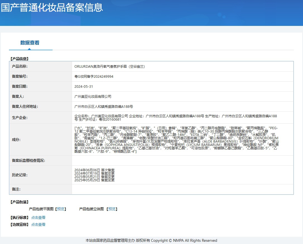303x244 pixels.
Task: Click the 产品包装 section heading
Action: point(20,202)
